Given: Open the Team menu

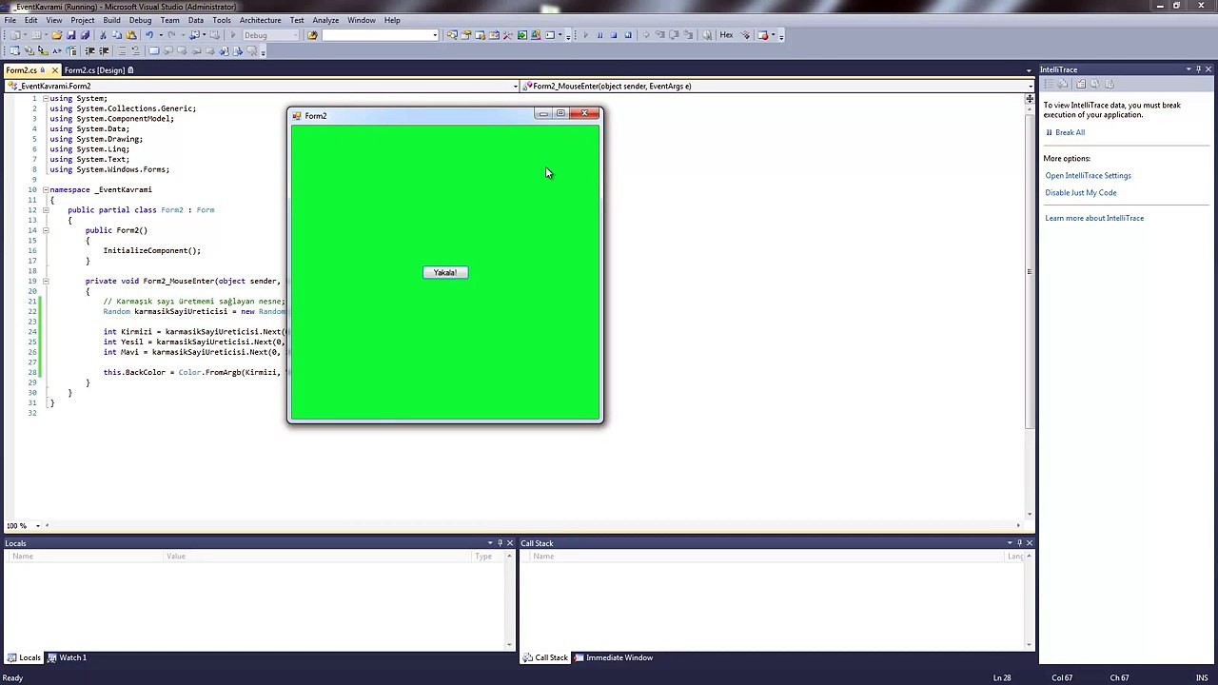Looking at the screenshot, I should click(x=169, y=20).
